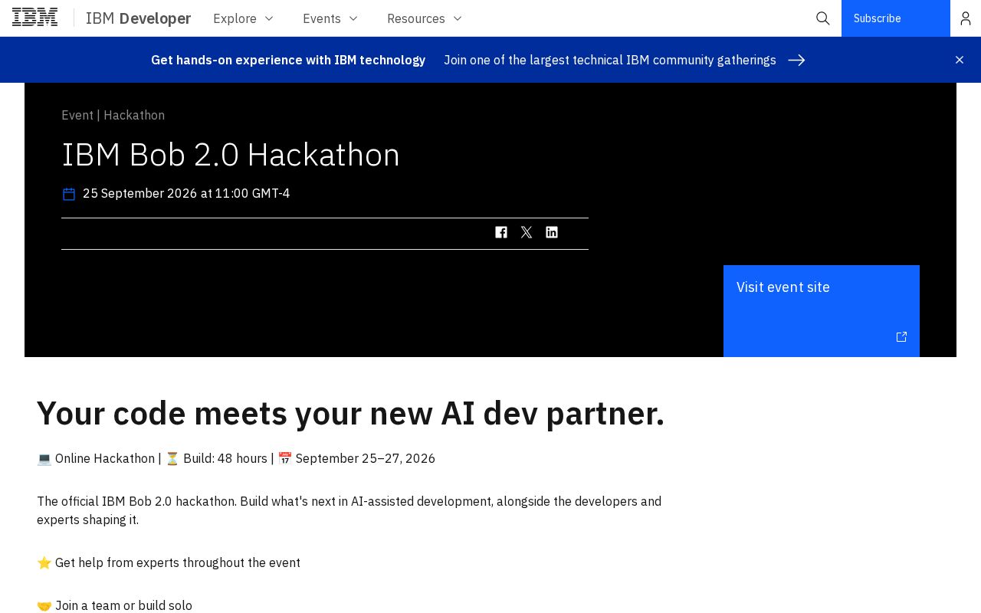Image resolution: width=981 pixels, height=613 pixels.
Task: Share event on LinkedIn
Action: click(552, 232)
